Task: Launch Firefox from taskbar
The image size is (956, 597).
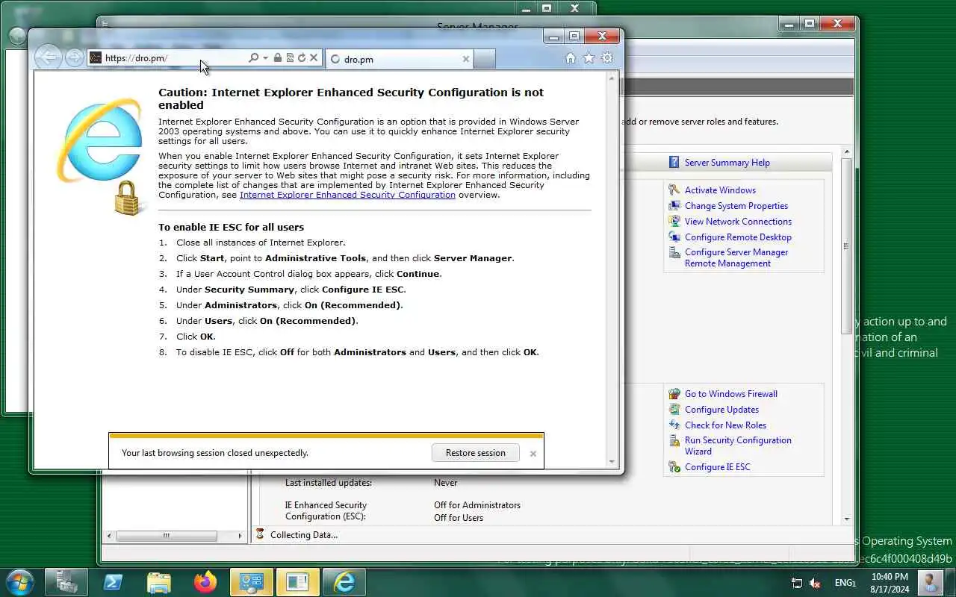Action: 205,582
